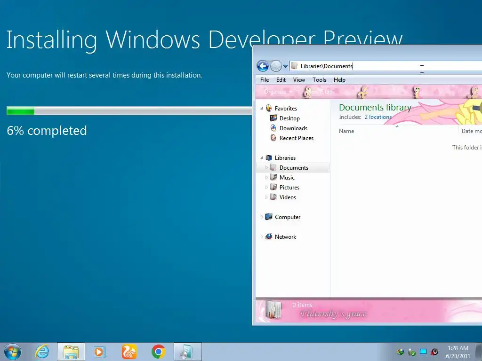Click the Back navigation arrow in Explorer
Image resolution: width=482 pixels, height=361 pixels.
pyautogui.click(x=263, y=66)
